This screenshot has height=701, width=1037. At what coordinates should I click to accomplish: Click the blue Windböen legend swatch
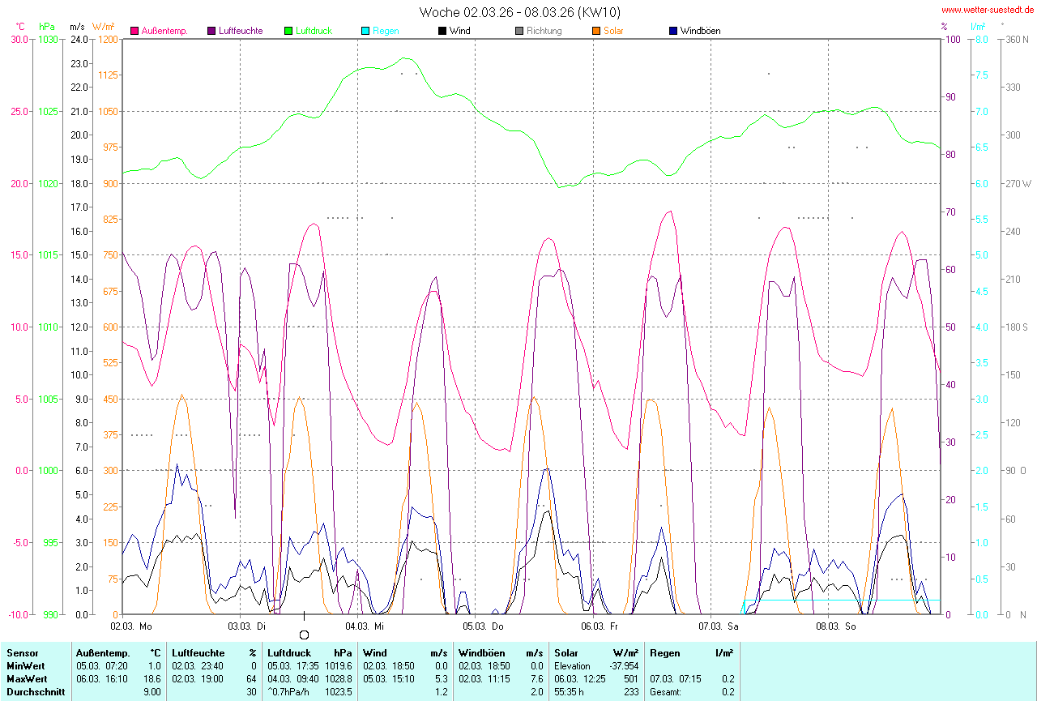673,31
